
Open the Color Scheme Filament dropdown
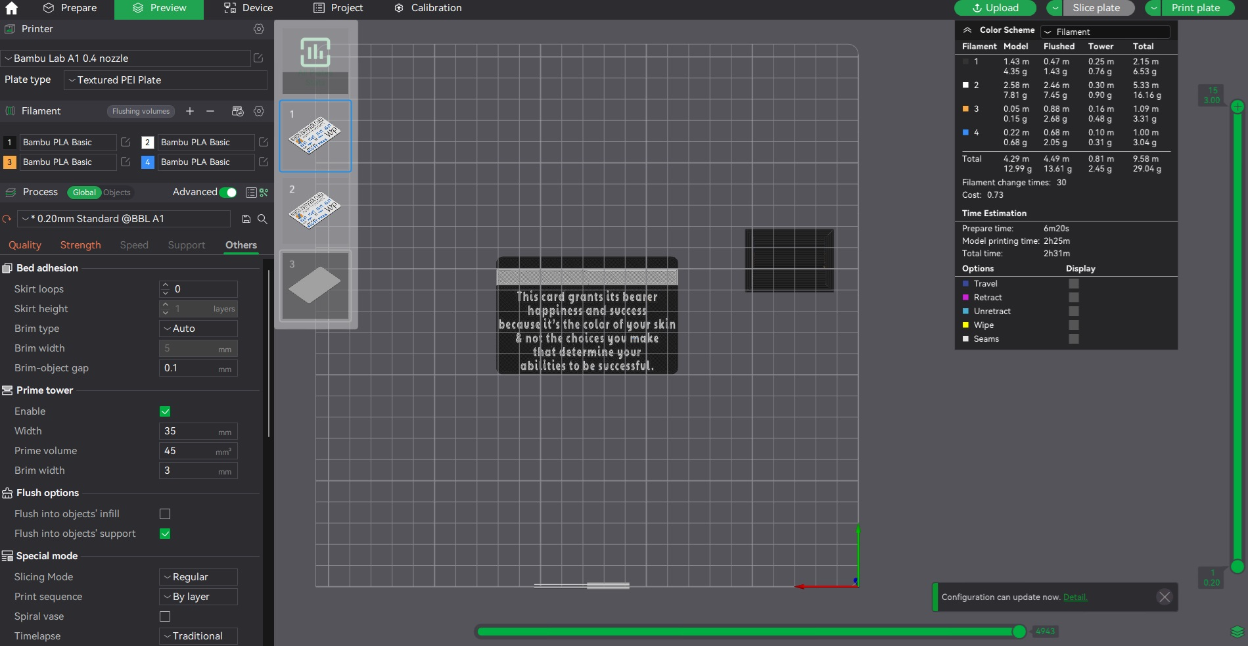click(1105, 32)
